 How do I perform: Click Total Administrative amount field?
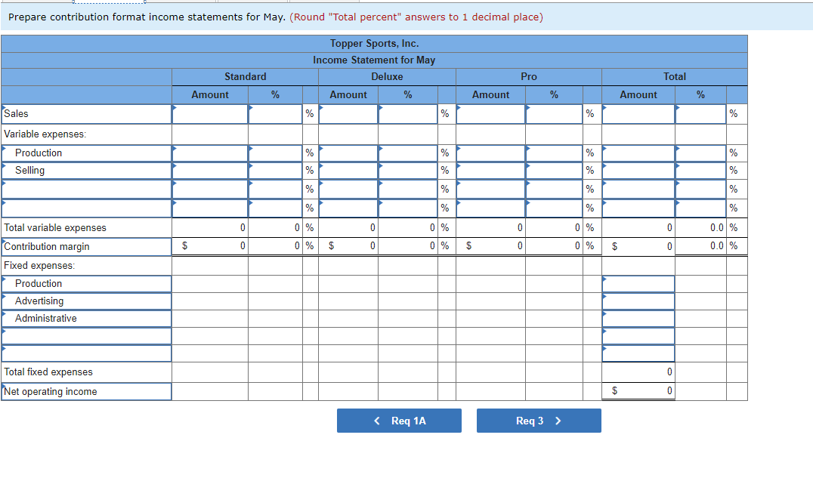coord(638,319)
